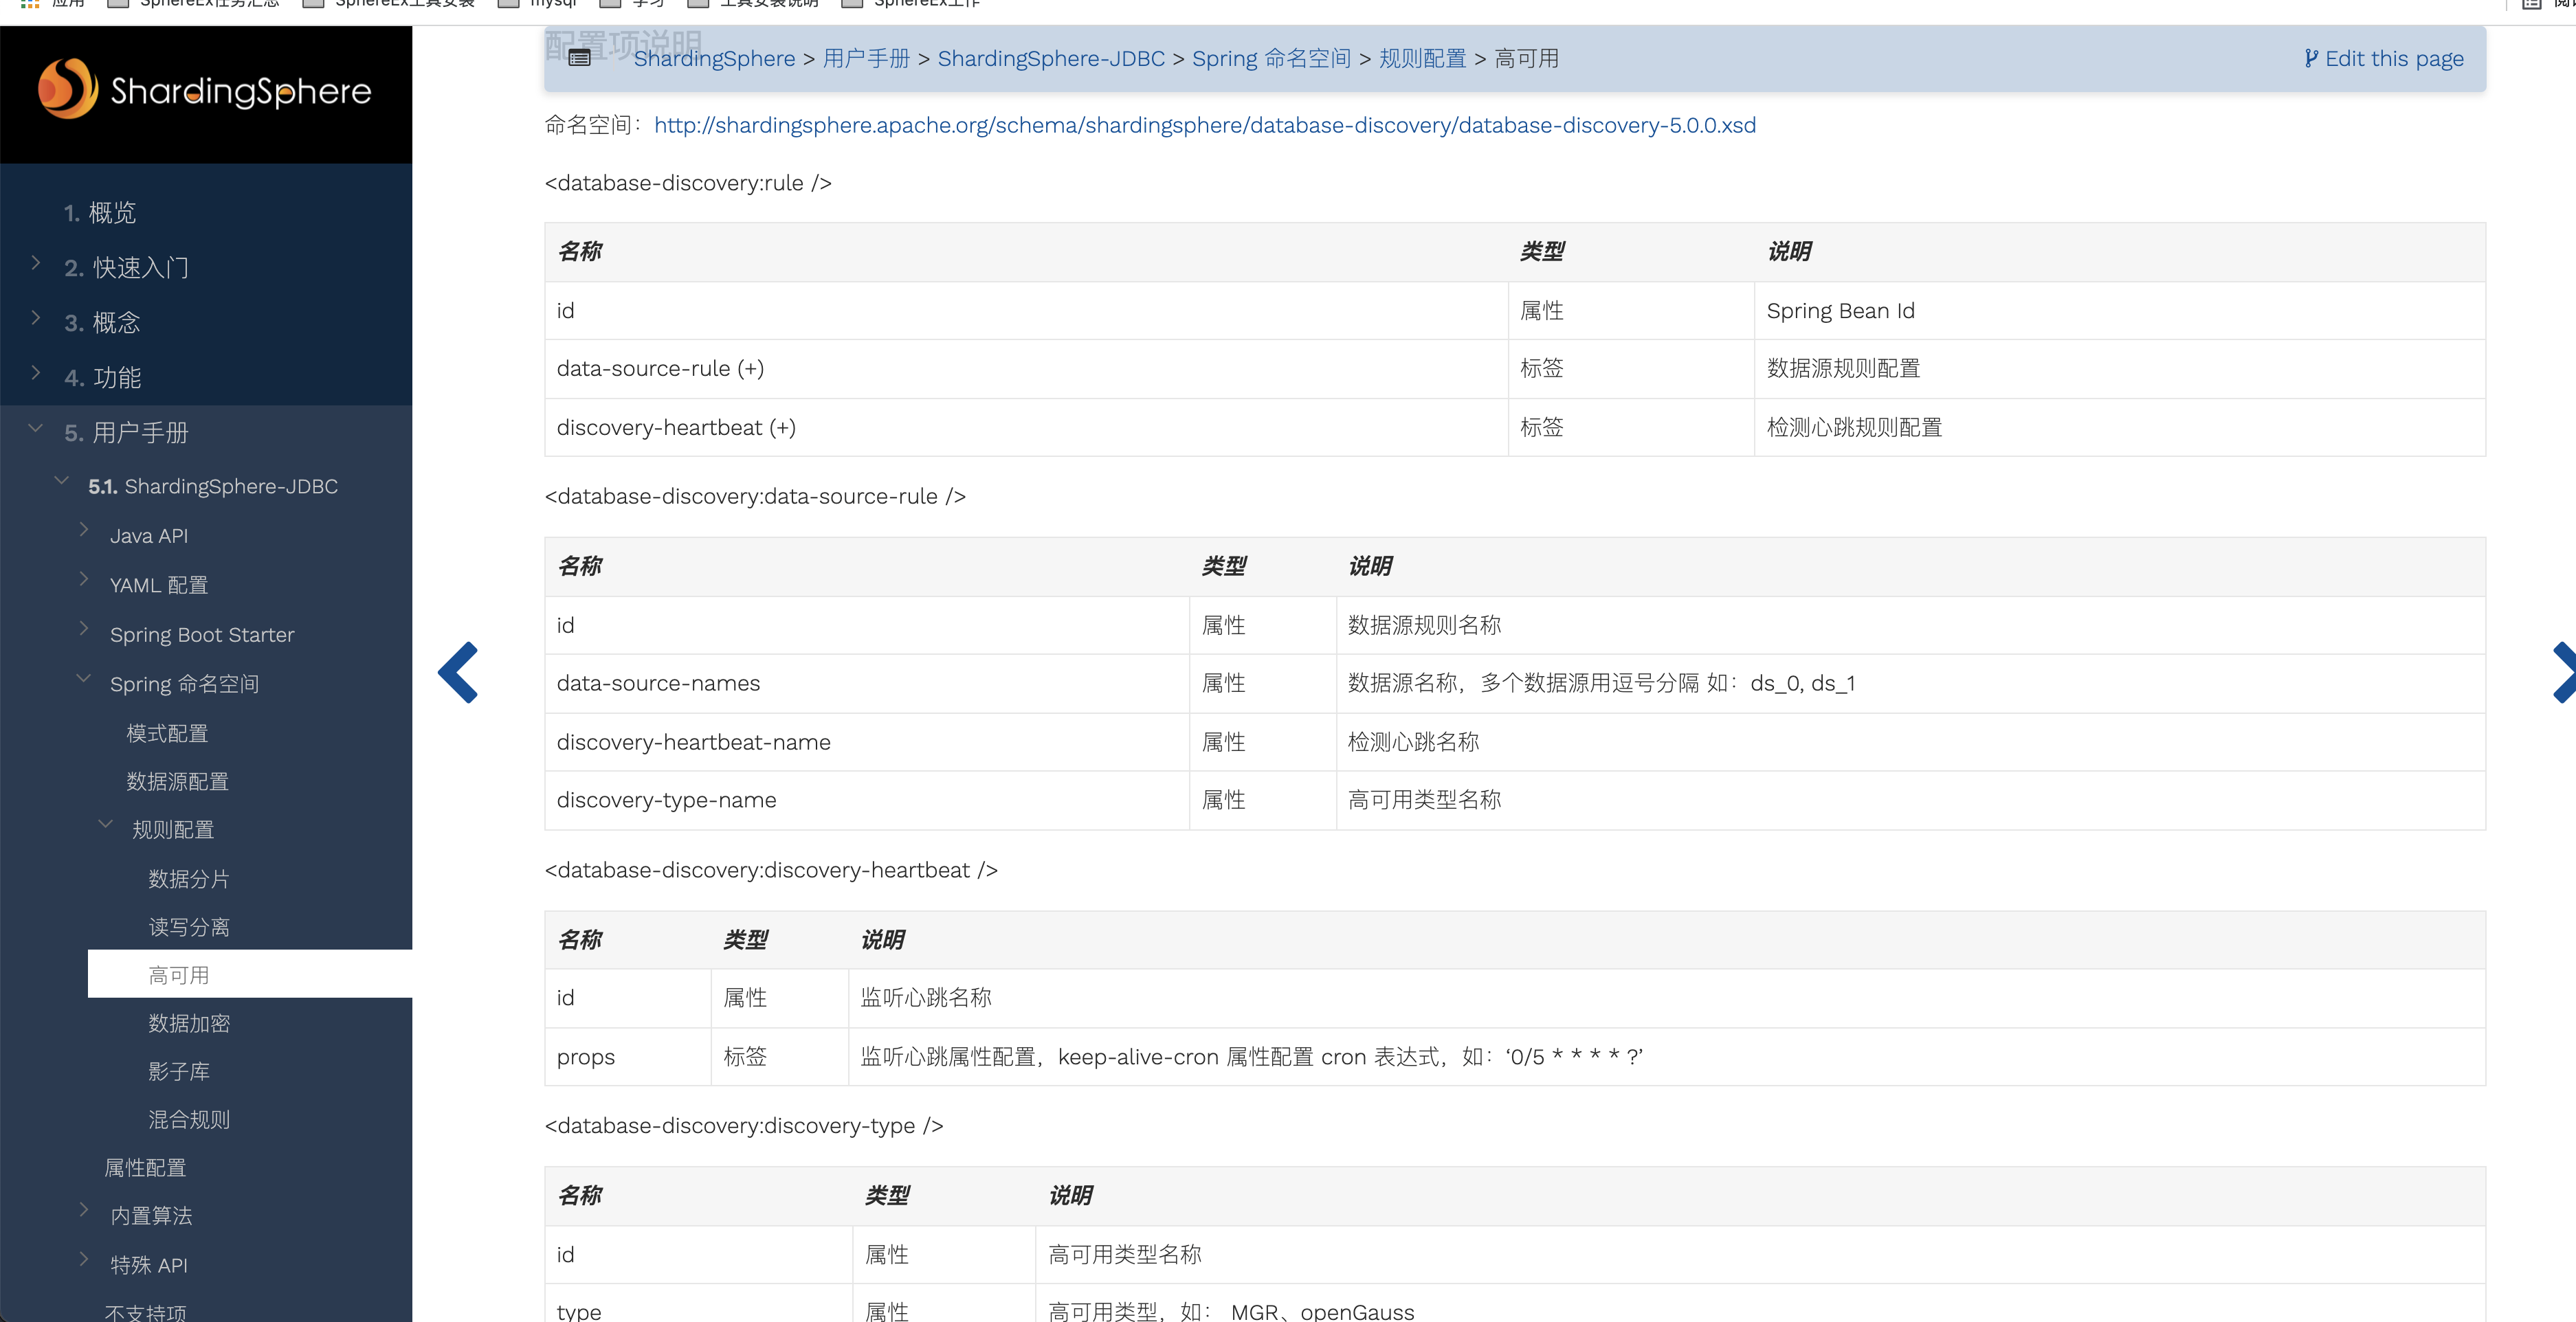Expand the 内置算法 chevron
2576x1322 pixels.
(x=85, y=1210)
